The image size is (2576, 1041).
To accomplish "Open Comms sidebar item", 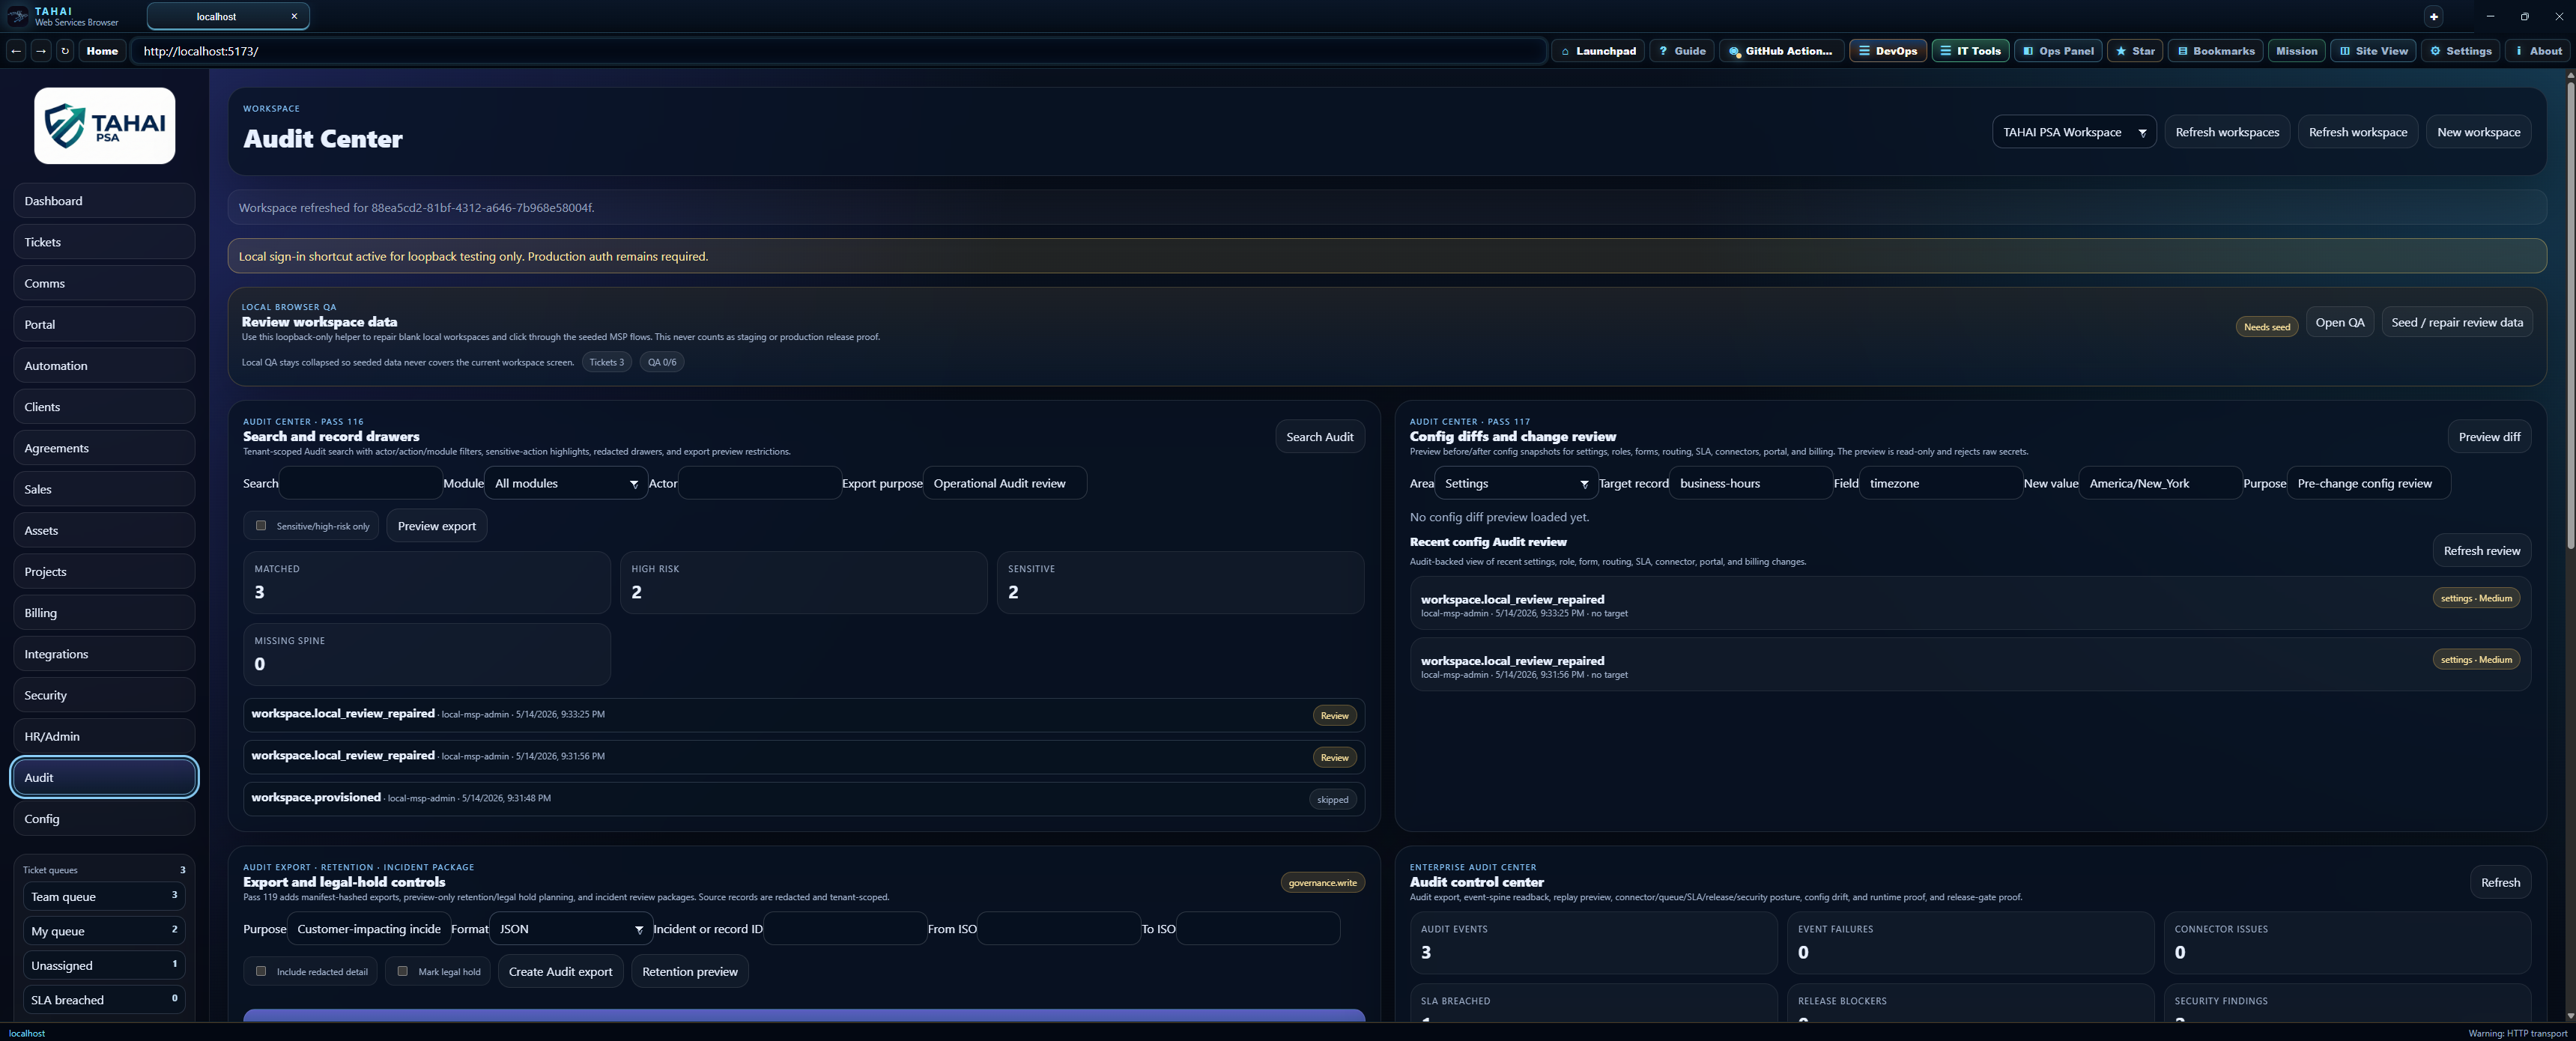I will click(x=104, y=283).
